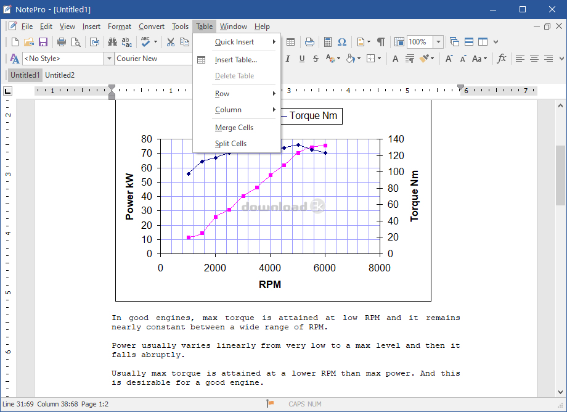Click the calculator icon

[328, 42]
